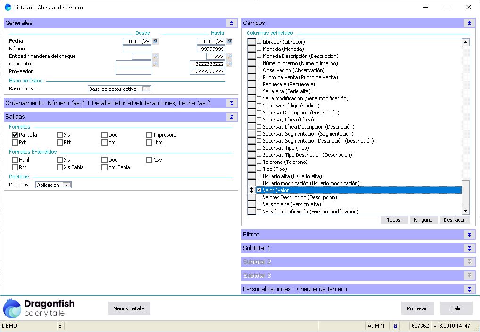
Task: Click the Concepto Desde field
Action: point(133,64)
